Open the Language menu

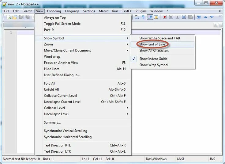(72, 11)
